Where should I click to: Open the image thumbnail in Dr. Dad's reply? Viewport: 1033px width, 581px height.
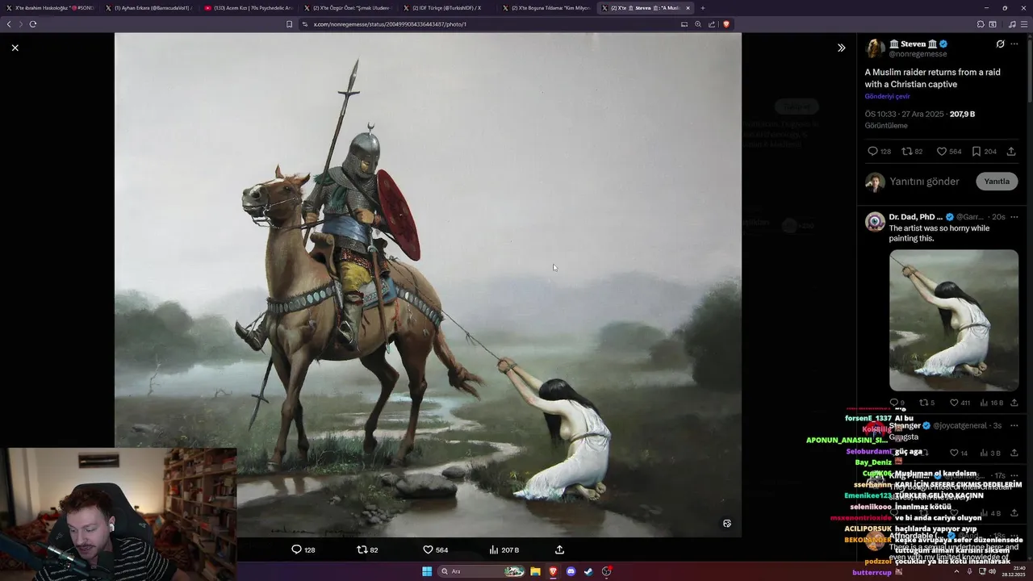pos(953,320)
